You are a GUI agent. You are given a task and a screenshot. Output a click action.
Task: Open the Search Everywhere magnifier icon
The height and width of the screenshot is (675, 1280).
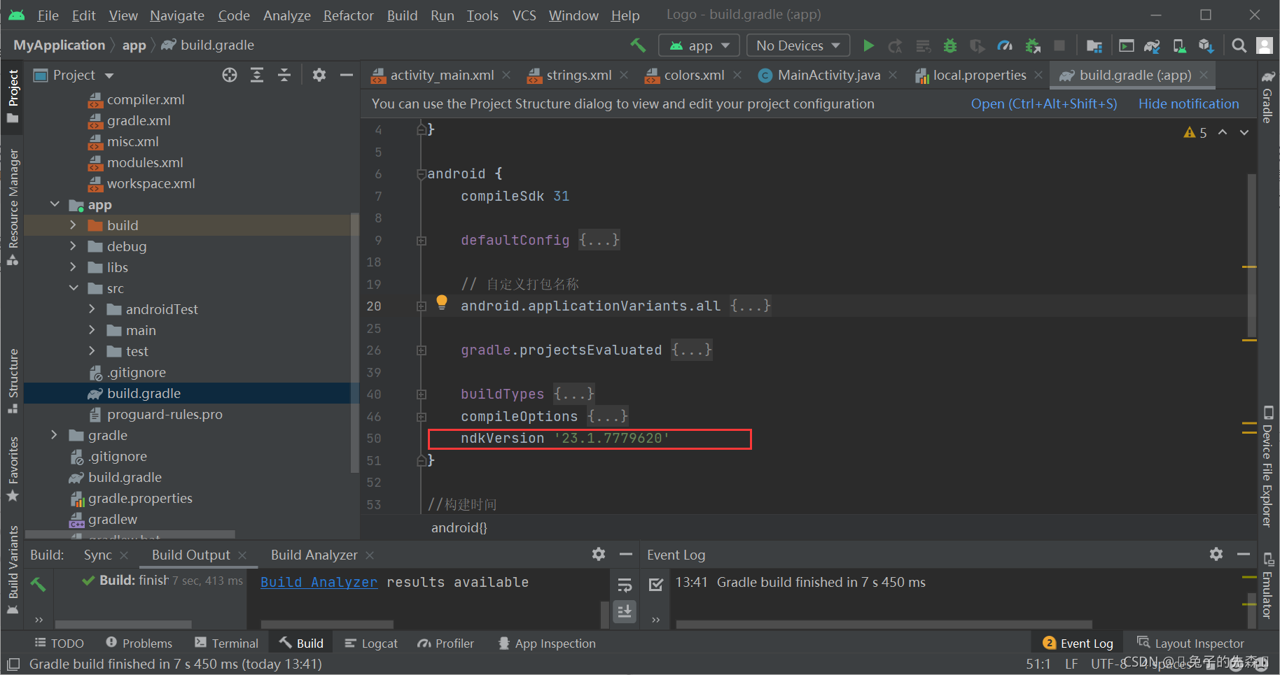tap(1239, 45)
